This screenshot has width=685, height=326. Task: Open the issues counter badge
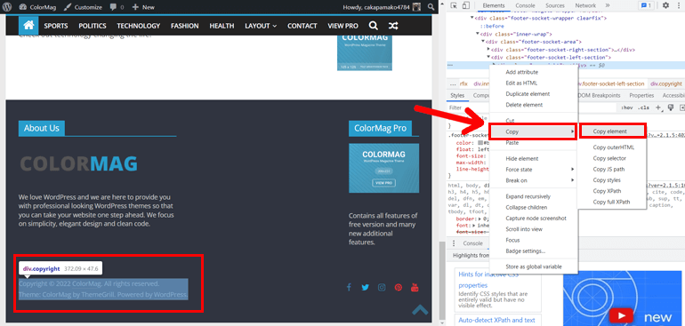pos(645,5)
